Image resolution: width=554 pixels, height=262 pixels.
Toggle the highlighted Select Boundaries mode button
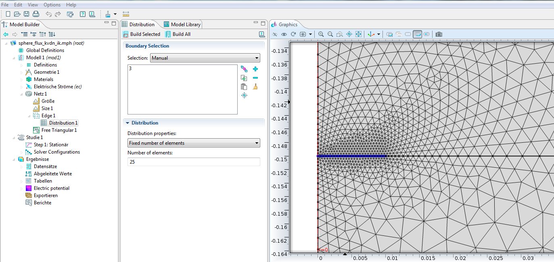coord(418,34)
